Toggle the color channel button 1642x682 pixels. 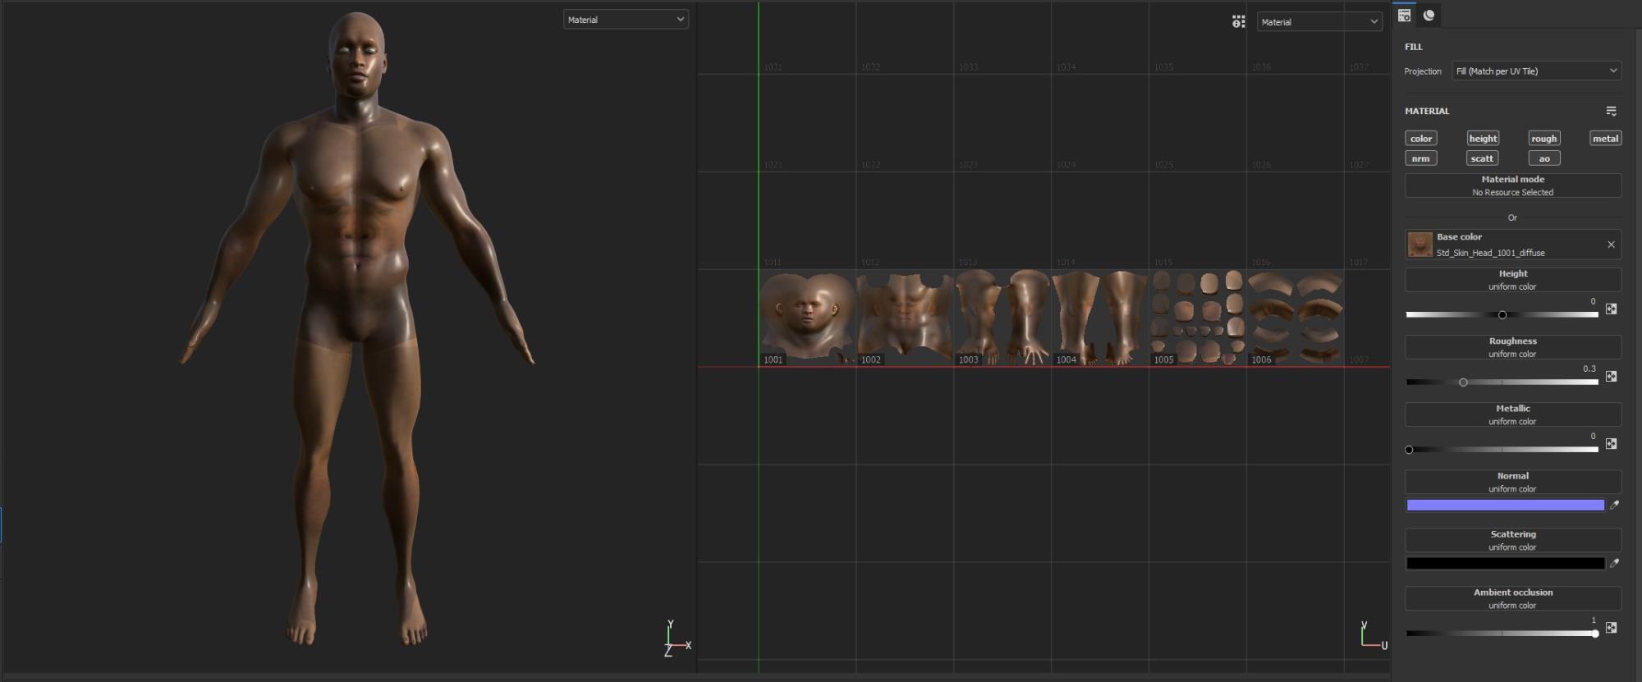click(x=1420, y=139)
